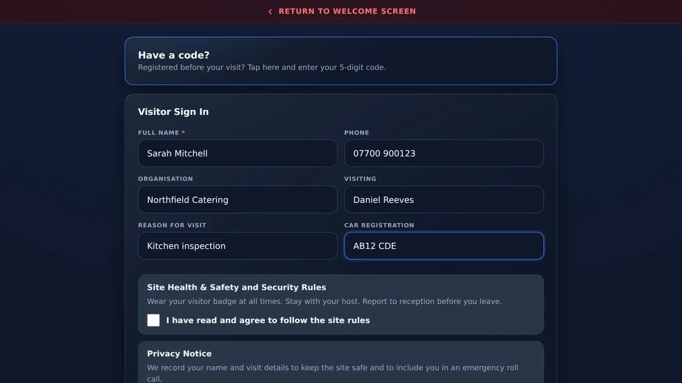Click the 'I have read and agree' label text
682x383 pixels.
(268, 320)
